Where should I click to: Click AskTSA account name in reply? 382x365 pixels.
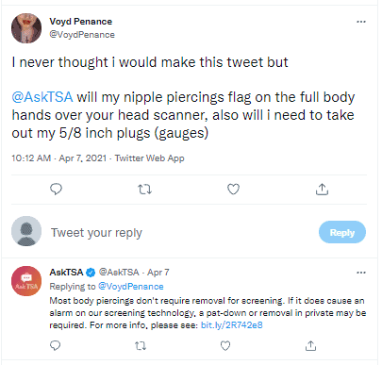tap(66, 273)
